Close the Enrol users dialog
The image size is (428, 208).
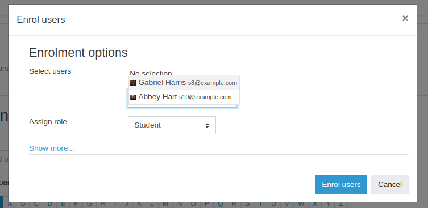(x=405, y=18)
